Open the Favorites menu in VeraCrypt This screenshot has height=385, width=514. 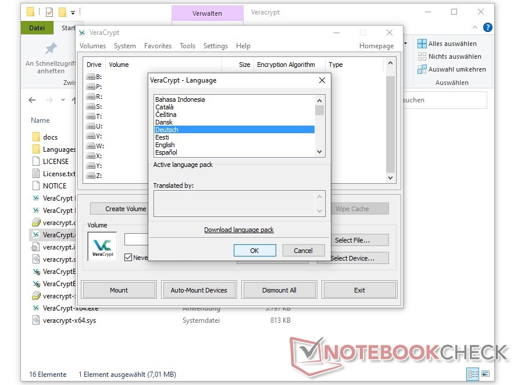point(158,46)
